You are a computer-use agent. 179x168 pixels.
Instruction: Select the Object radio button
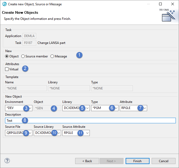coord(7,56)
